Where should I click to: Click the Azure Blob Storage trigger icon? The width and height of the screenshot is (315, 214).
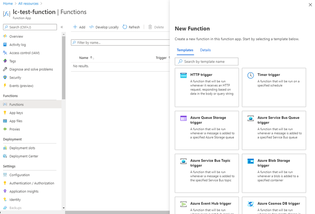(250, 161)
